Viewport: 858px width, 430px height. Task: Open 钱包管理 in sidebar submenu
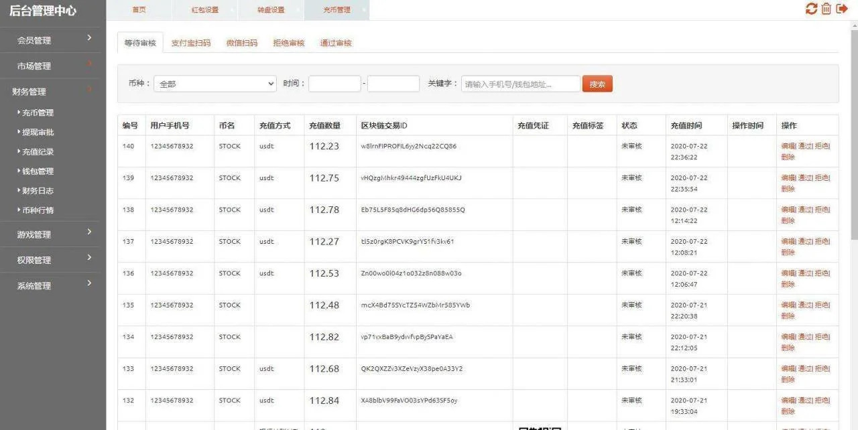[38, 171]
